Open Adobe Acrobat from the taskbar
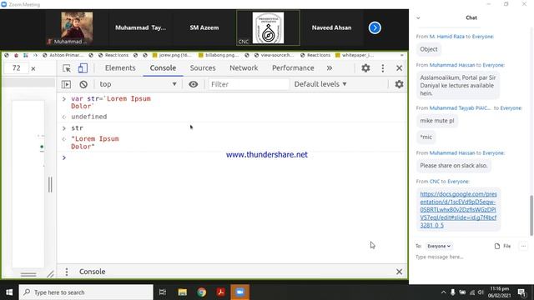 point(220,292)
